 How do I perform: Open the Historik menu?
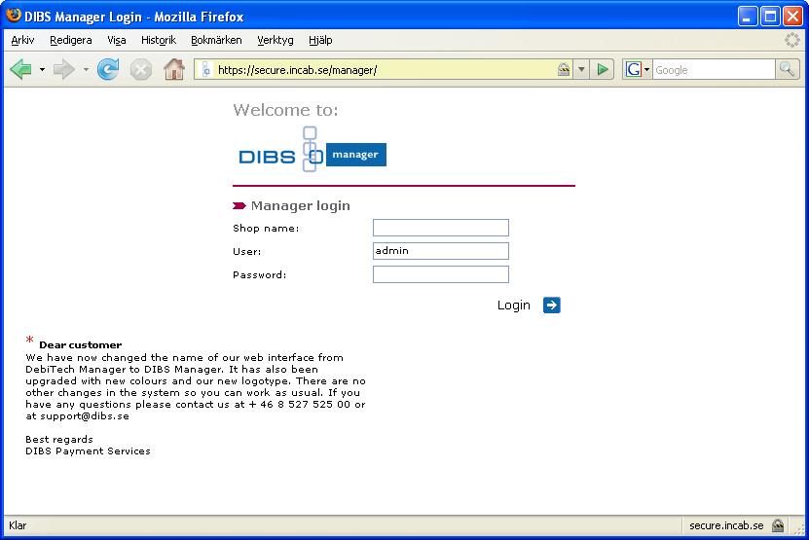pyautogui.click(x=159, y=40)
